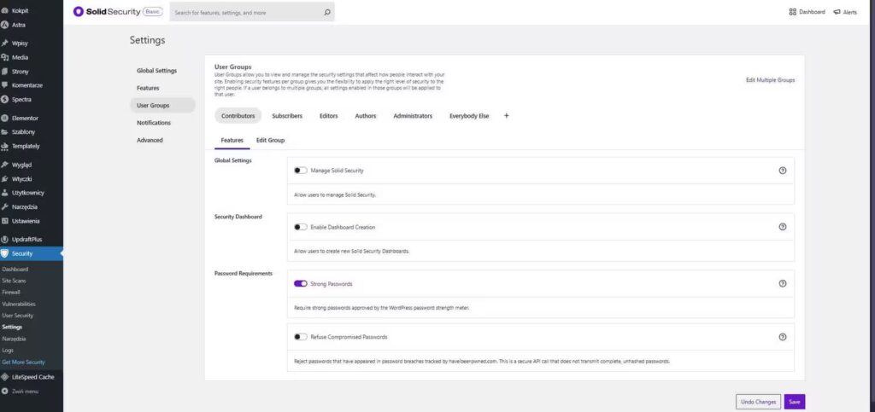875x412 pixels.
Task: Click the UpdraftPlus icon in sidebar
Action: click(x=4, y=240)
